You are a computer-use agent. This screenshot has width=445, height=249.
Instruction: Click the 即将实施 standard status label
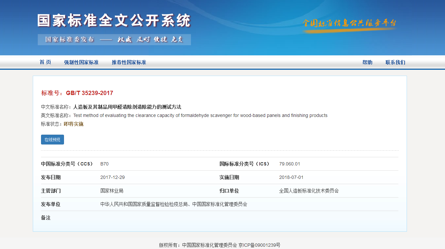pyautogui.click(x=74, y=124)
